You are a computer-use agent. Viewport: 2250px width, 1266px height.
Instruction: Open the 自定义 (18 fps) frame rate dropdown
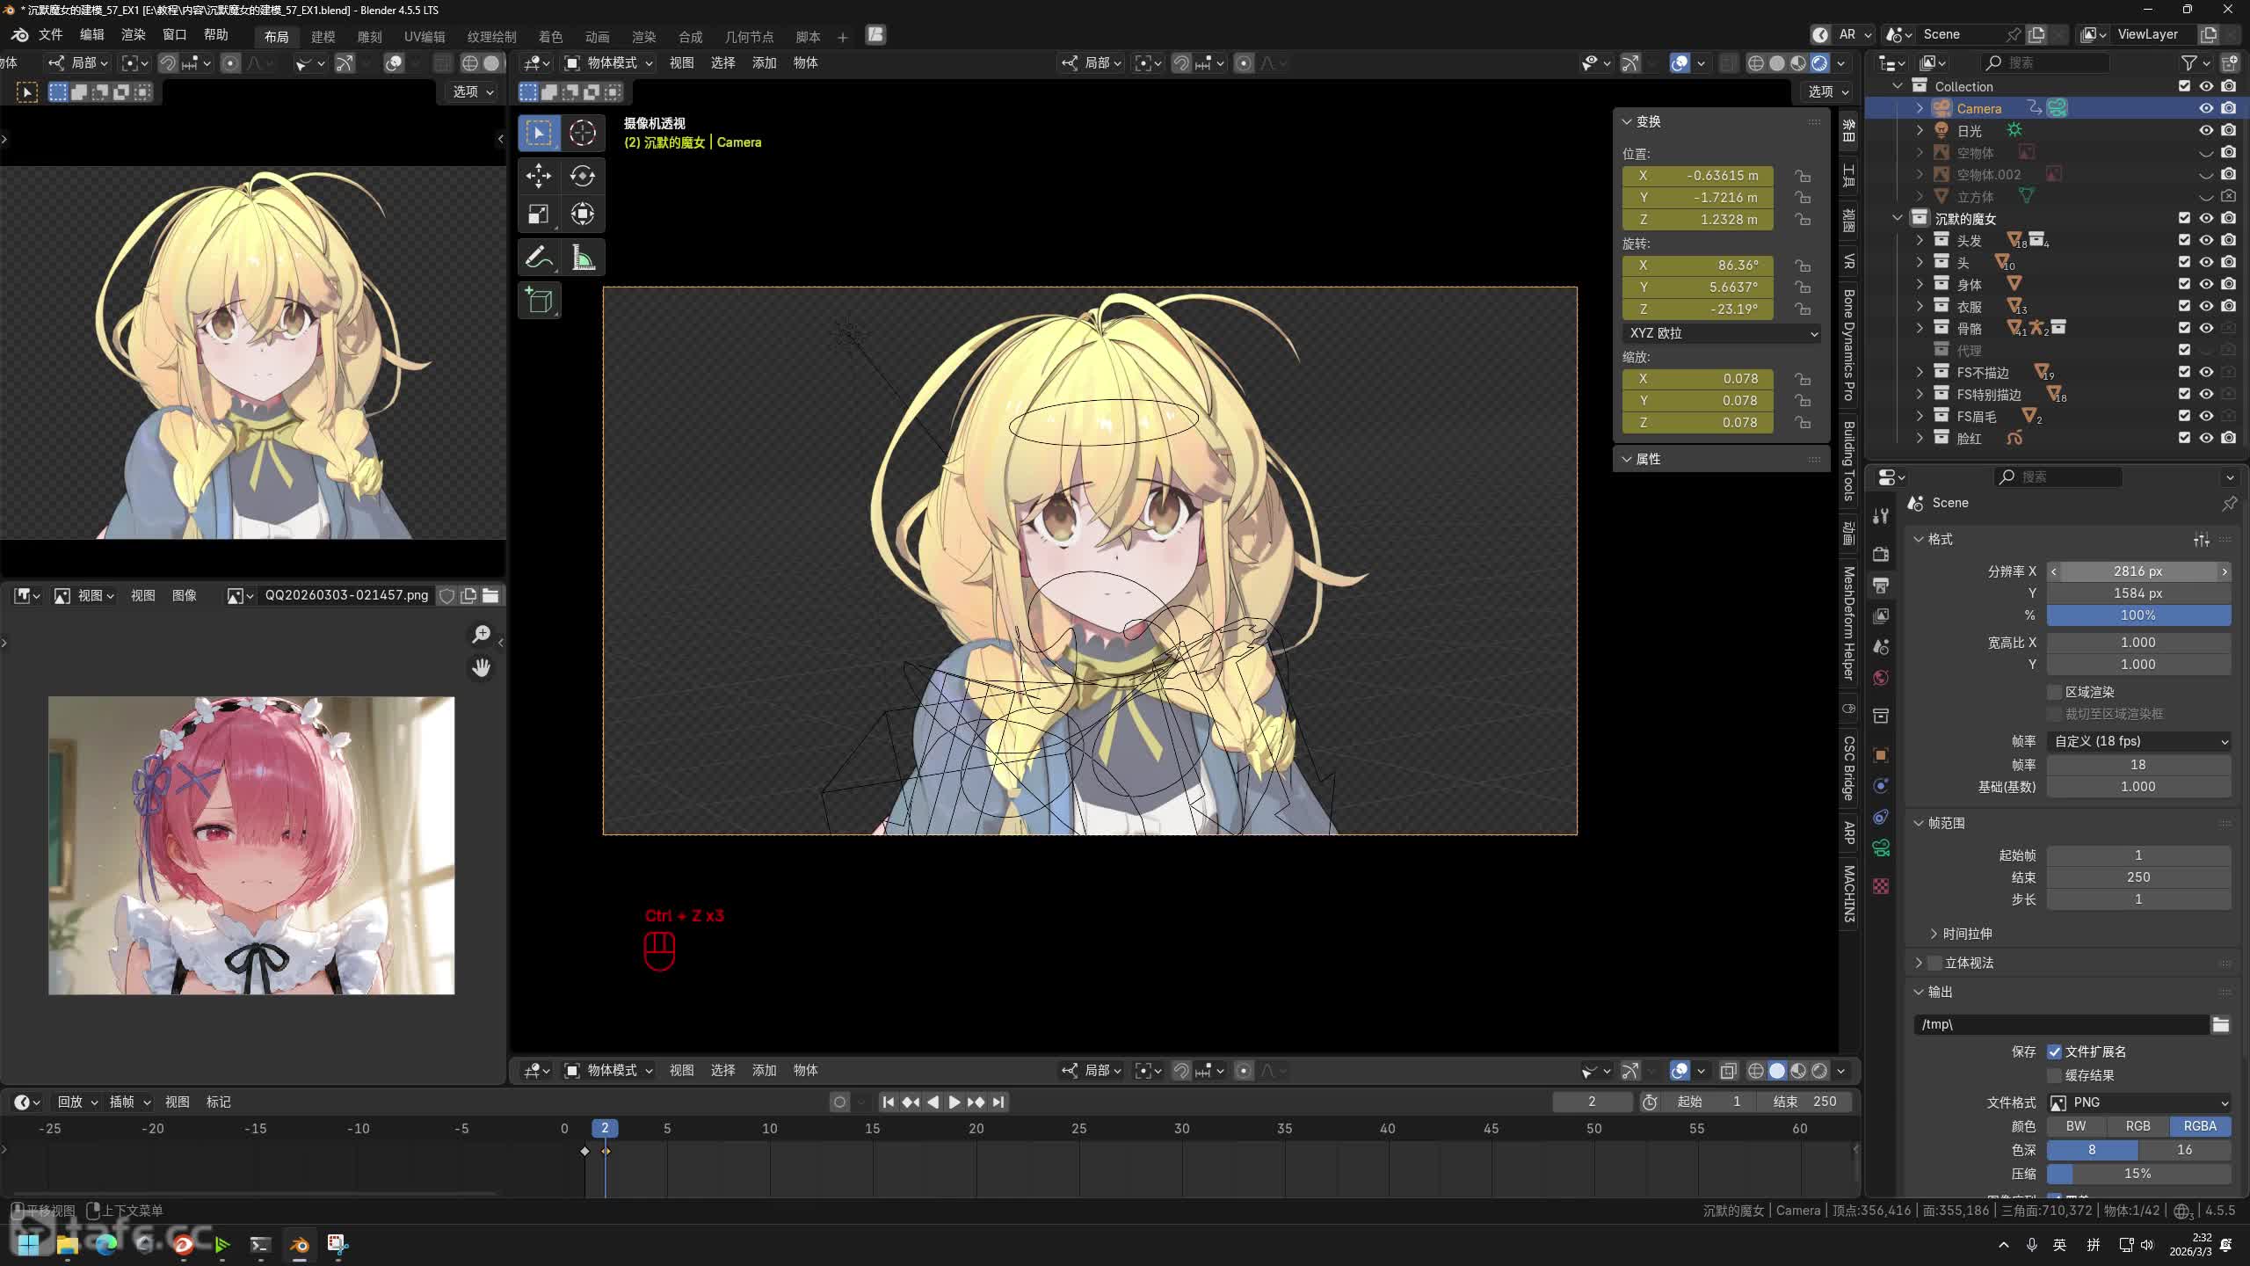[2138, 741]
